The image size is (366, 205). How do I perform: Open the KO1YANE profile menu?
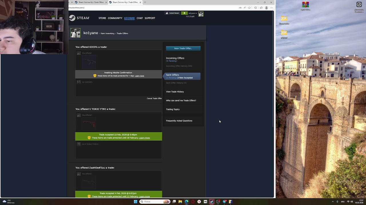pos(129,18)
